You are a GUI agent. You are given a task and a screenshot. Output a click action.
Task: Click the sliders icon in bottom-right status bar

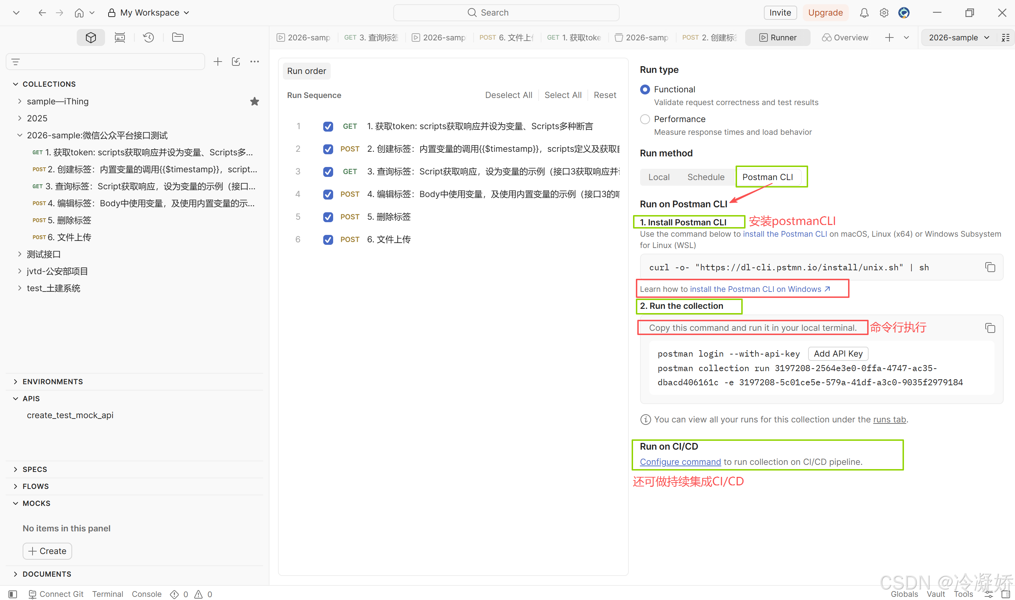pyautogui.click(x=988, y=594)
